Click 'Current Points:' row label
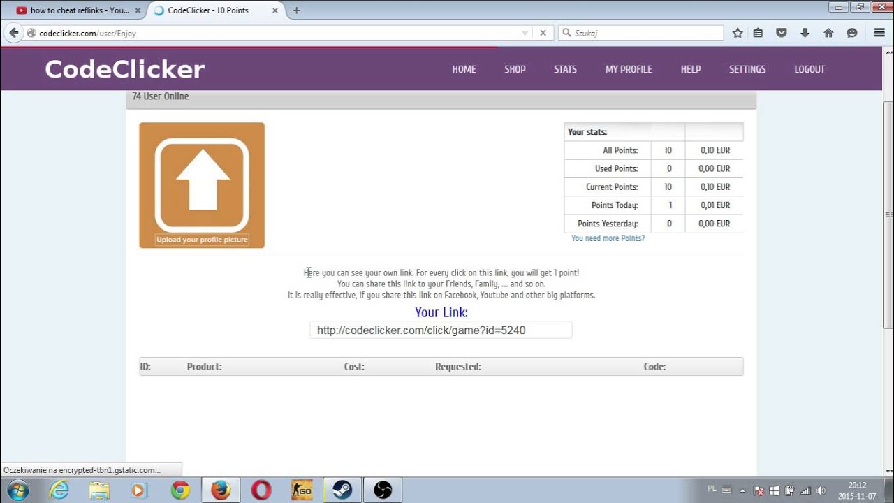 coord(612,187)
